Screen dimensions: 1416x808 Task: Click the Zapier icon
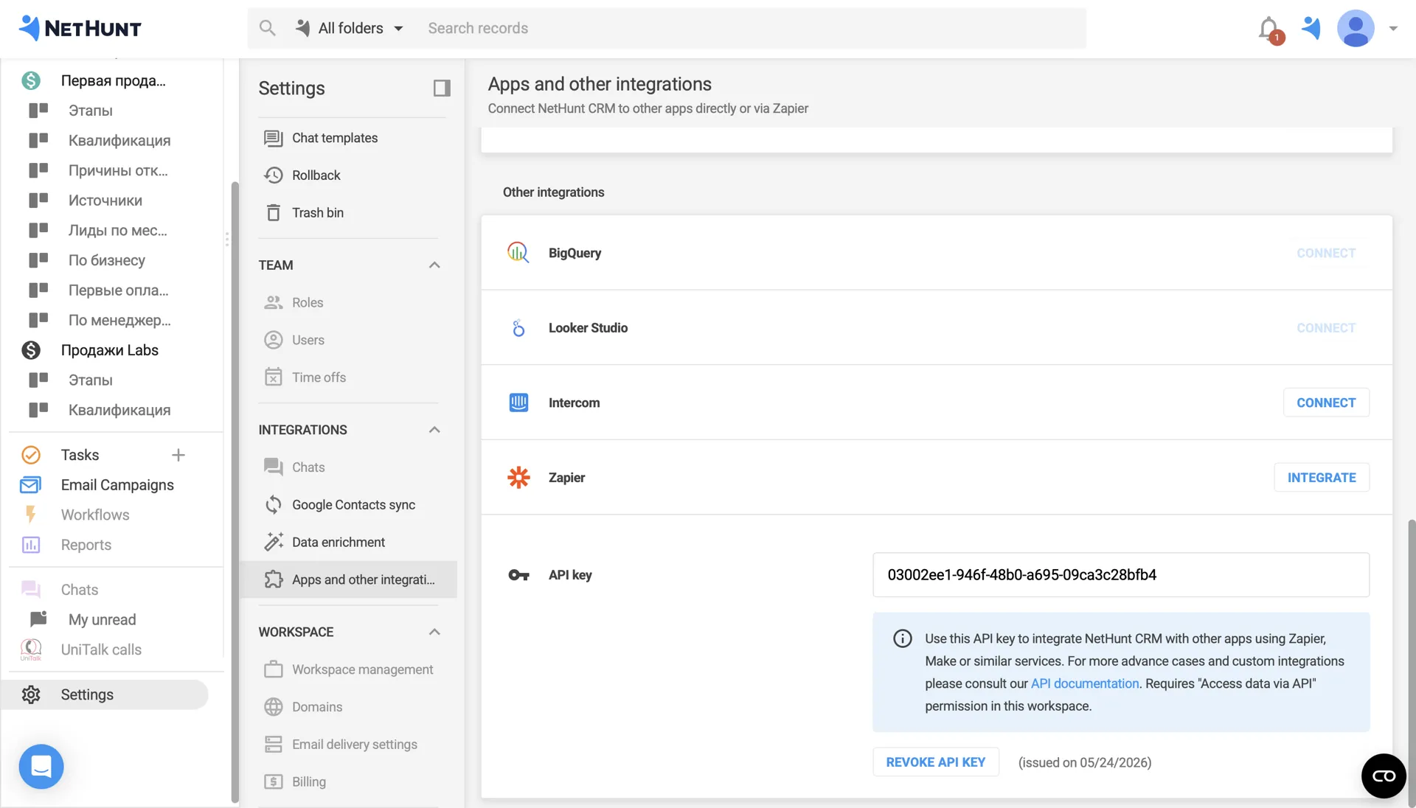pos(518,478)
